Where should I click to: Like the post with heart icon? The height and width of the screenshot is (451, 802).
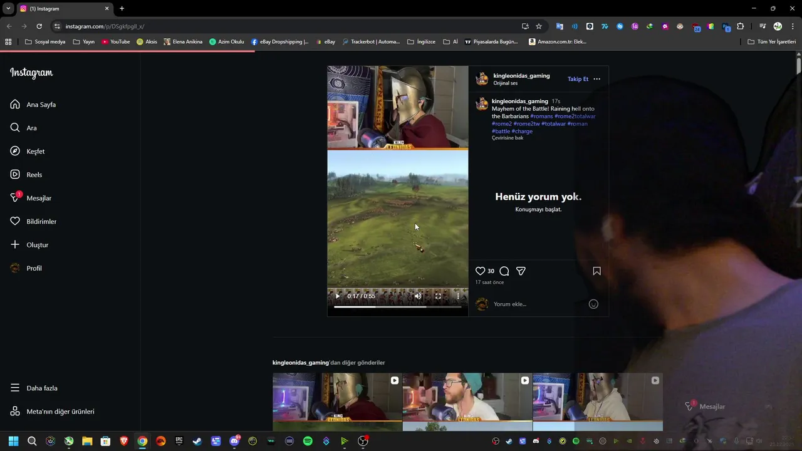pos(480,271)
